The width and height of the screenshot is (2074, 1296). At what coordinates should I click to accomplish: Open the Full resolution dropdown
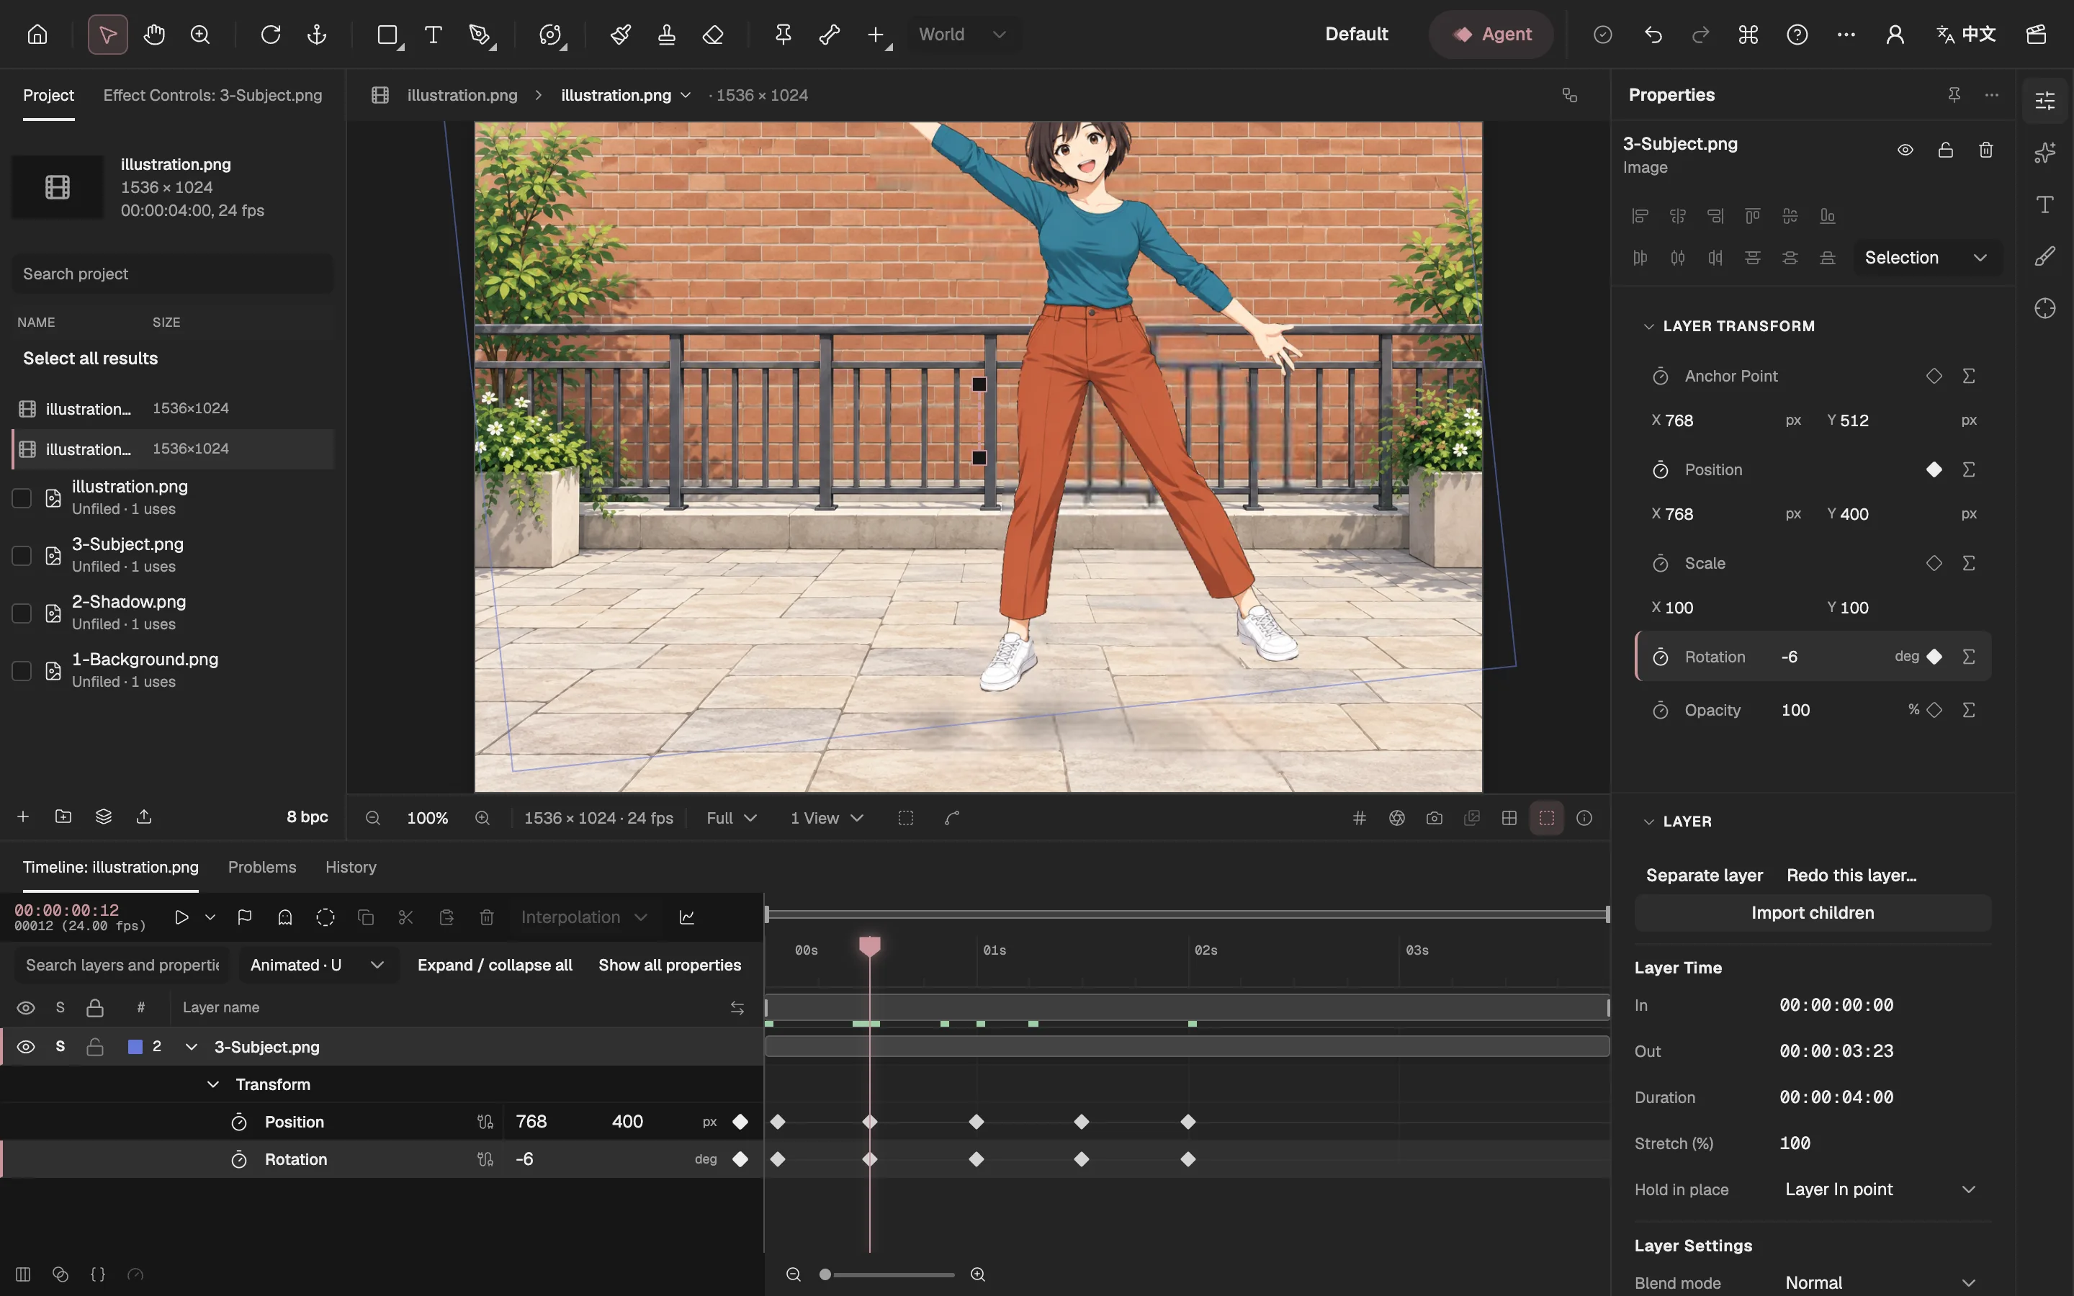[x=731, y=818]
